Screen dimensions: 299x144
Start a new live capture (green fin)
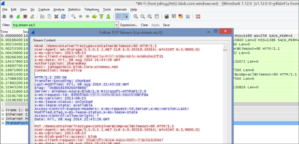pos(18,17)
